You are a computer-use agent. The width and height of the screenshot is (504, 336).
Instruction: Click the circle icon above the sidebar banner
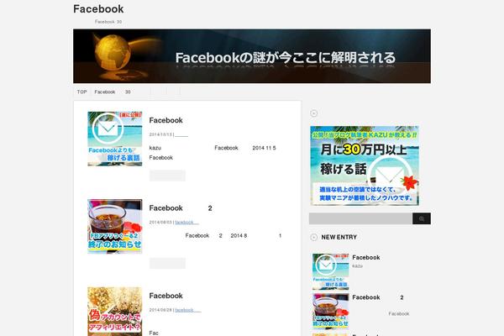pos(313,113)
